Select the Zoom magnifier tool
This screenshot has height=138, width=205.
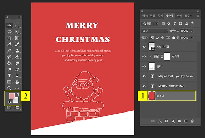[9, 88]
